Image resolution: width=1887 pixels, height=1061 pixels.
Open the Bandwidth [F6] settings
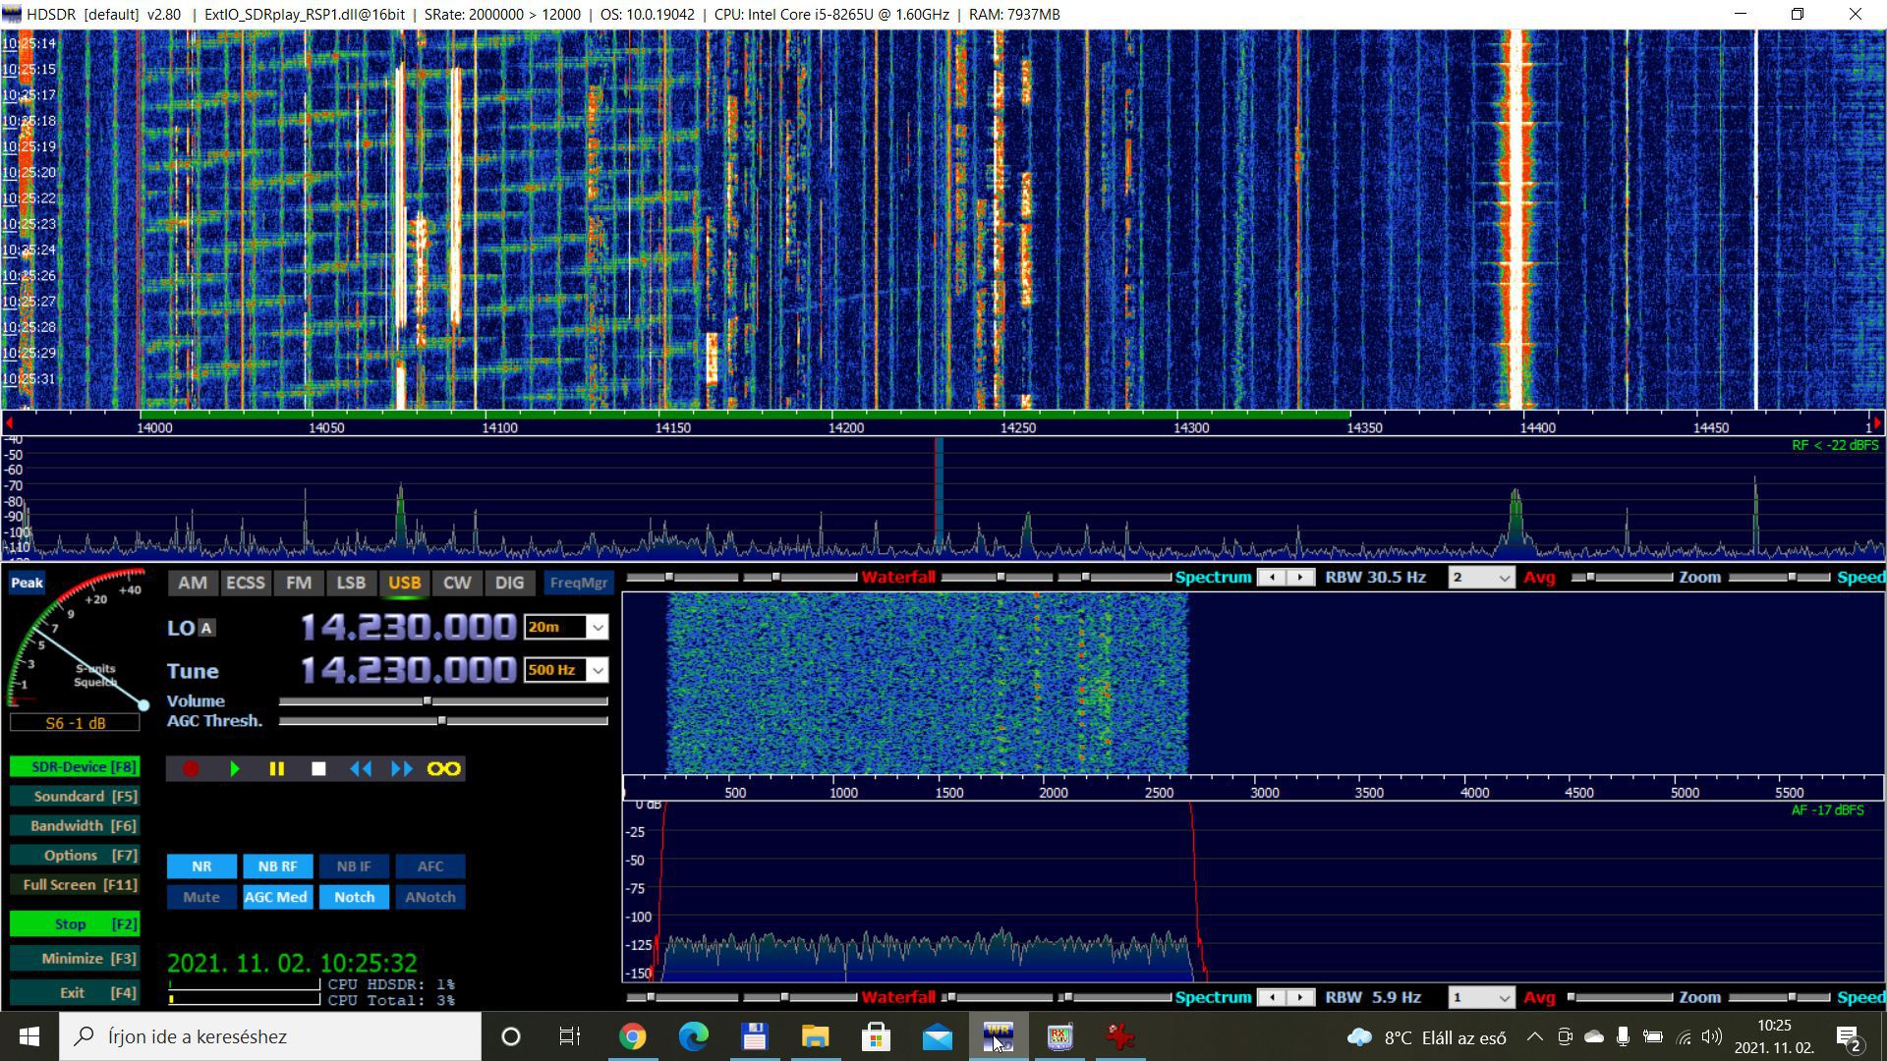75,825
